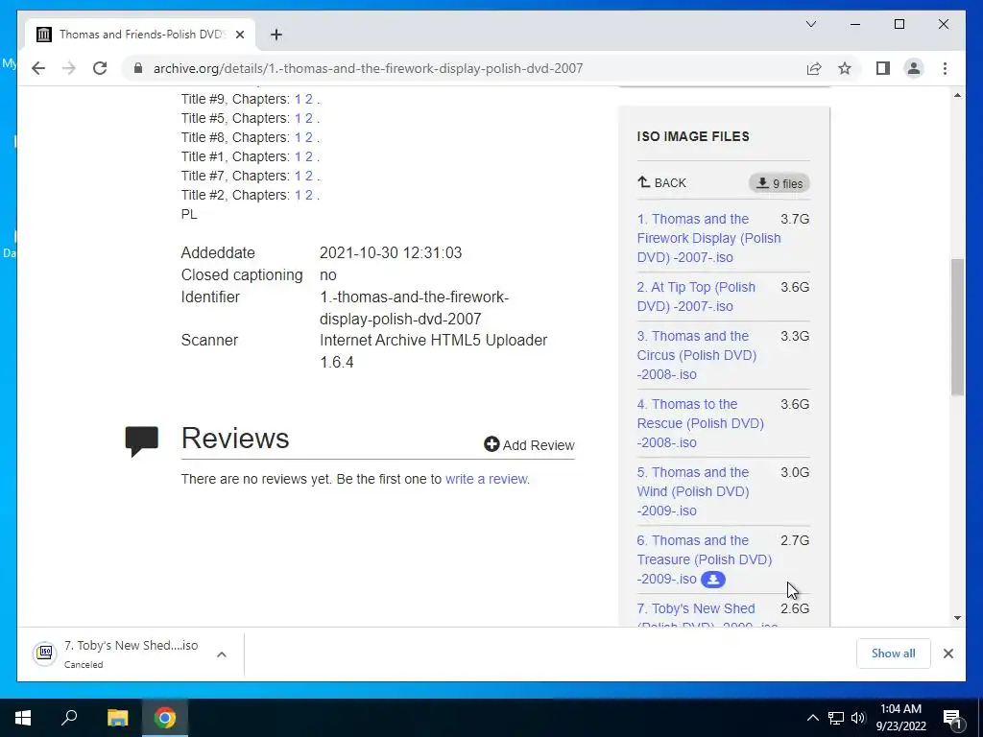Show all downloads
983x737 pixels.
893,653
